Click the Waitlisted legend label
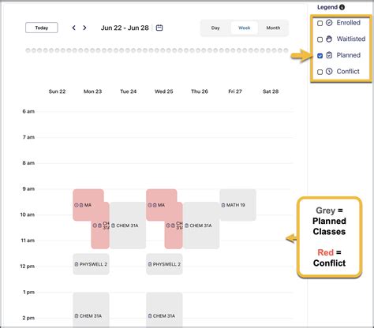This screenshot has width=374, height=328. point(351,39)
